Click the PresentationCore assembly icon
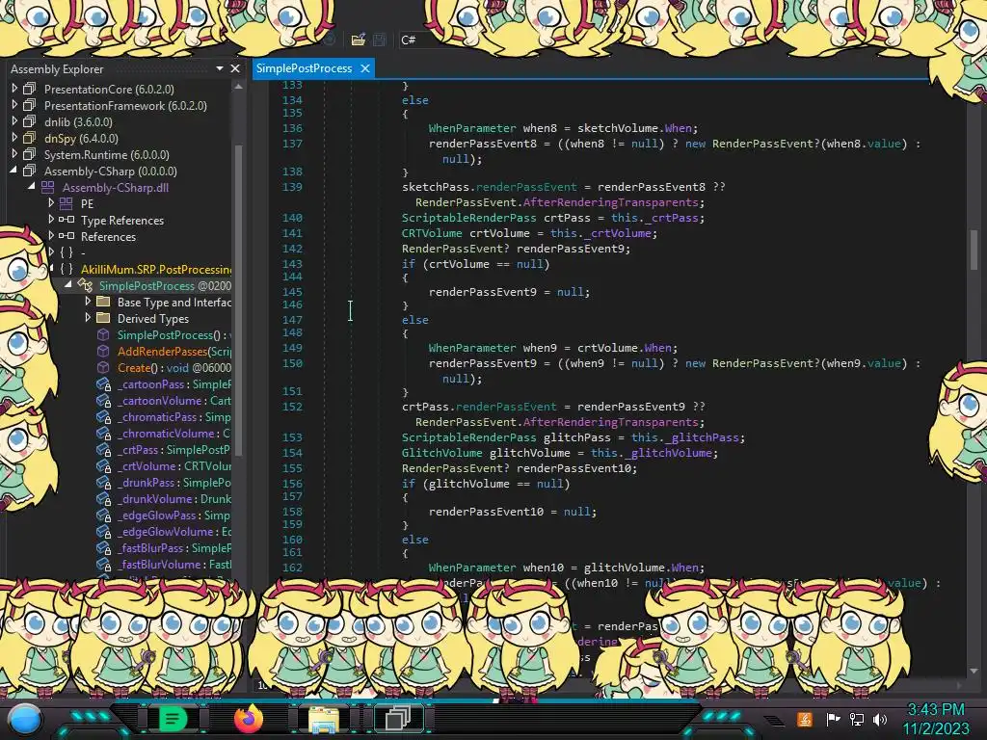Image resolution: width=987 pixels, height=740 pixels. point(30,89)
